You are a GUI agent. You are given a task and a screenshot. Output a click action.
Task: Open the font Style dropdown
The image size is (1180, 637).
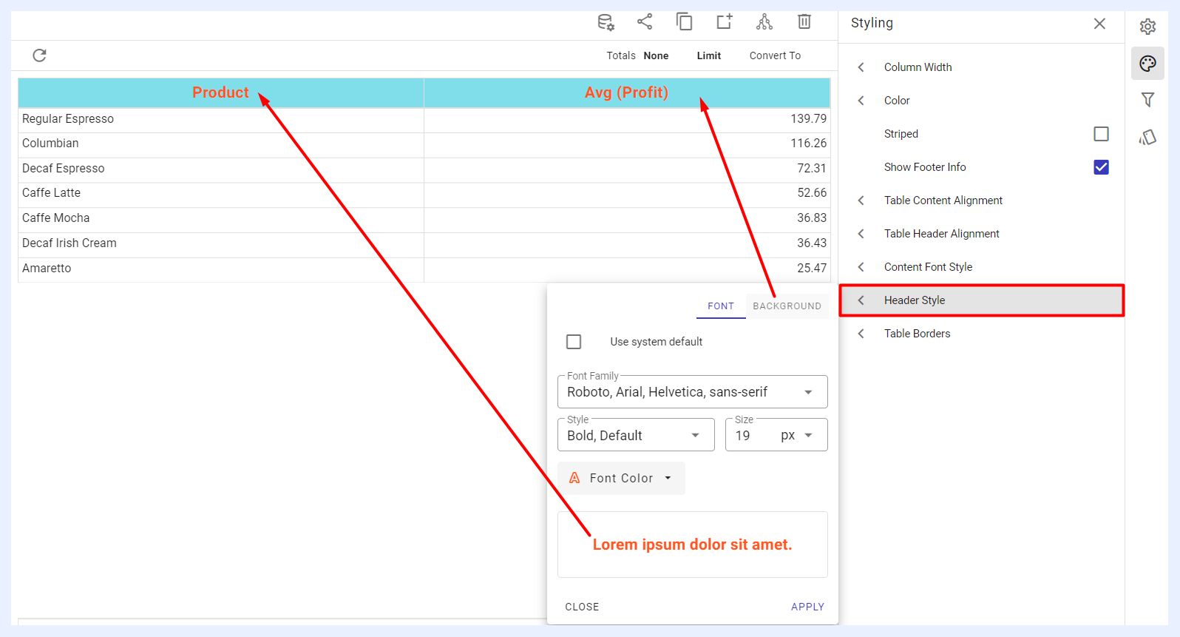pyautogui.click(x=636, y=435)
